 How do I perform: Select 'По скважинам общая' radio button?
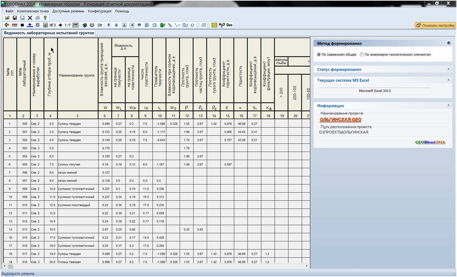(319, 55)
